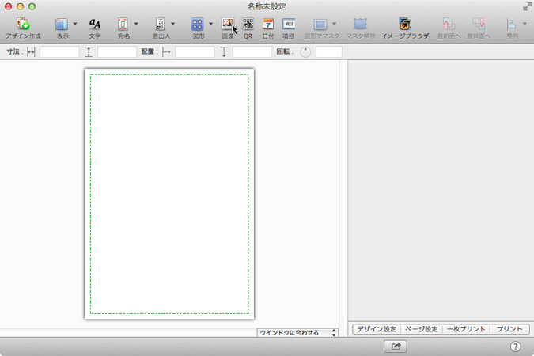Expand the 表示 view dropdown arrow
Viewport: 534px width, 356px height.
click(75, 25)
